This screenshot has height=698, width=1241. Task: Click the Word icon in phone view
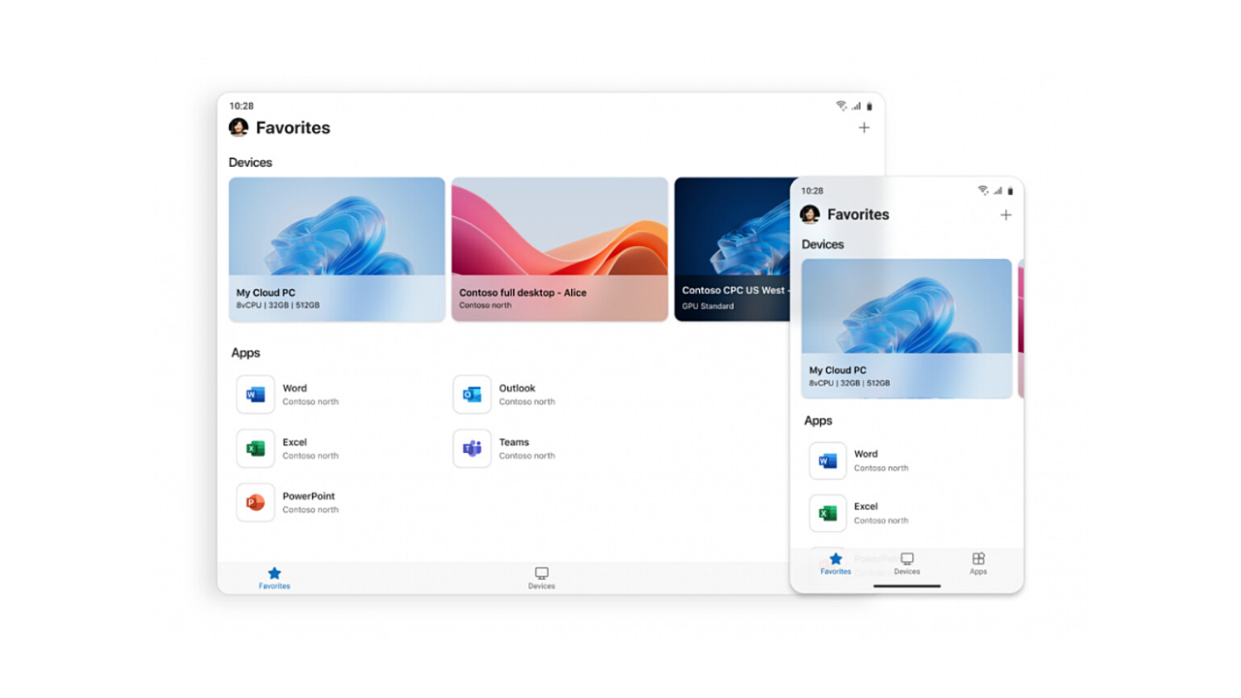tap(828, 461)
